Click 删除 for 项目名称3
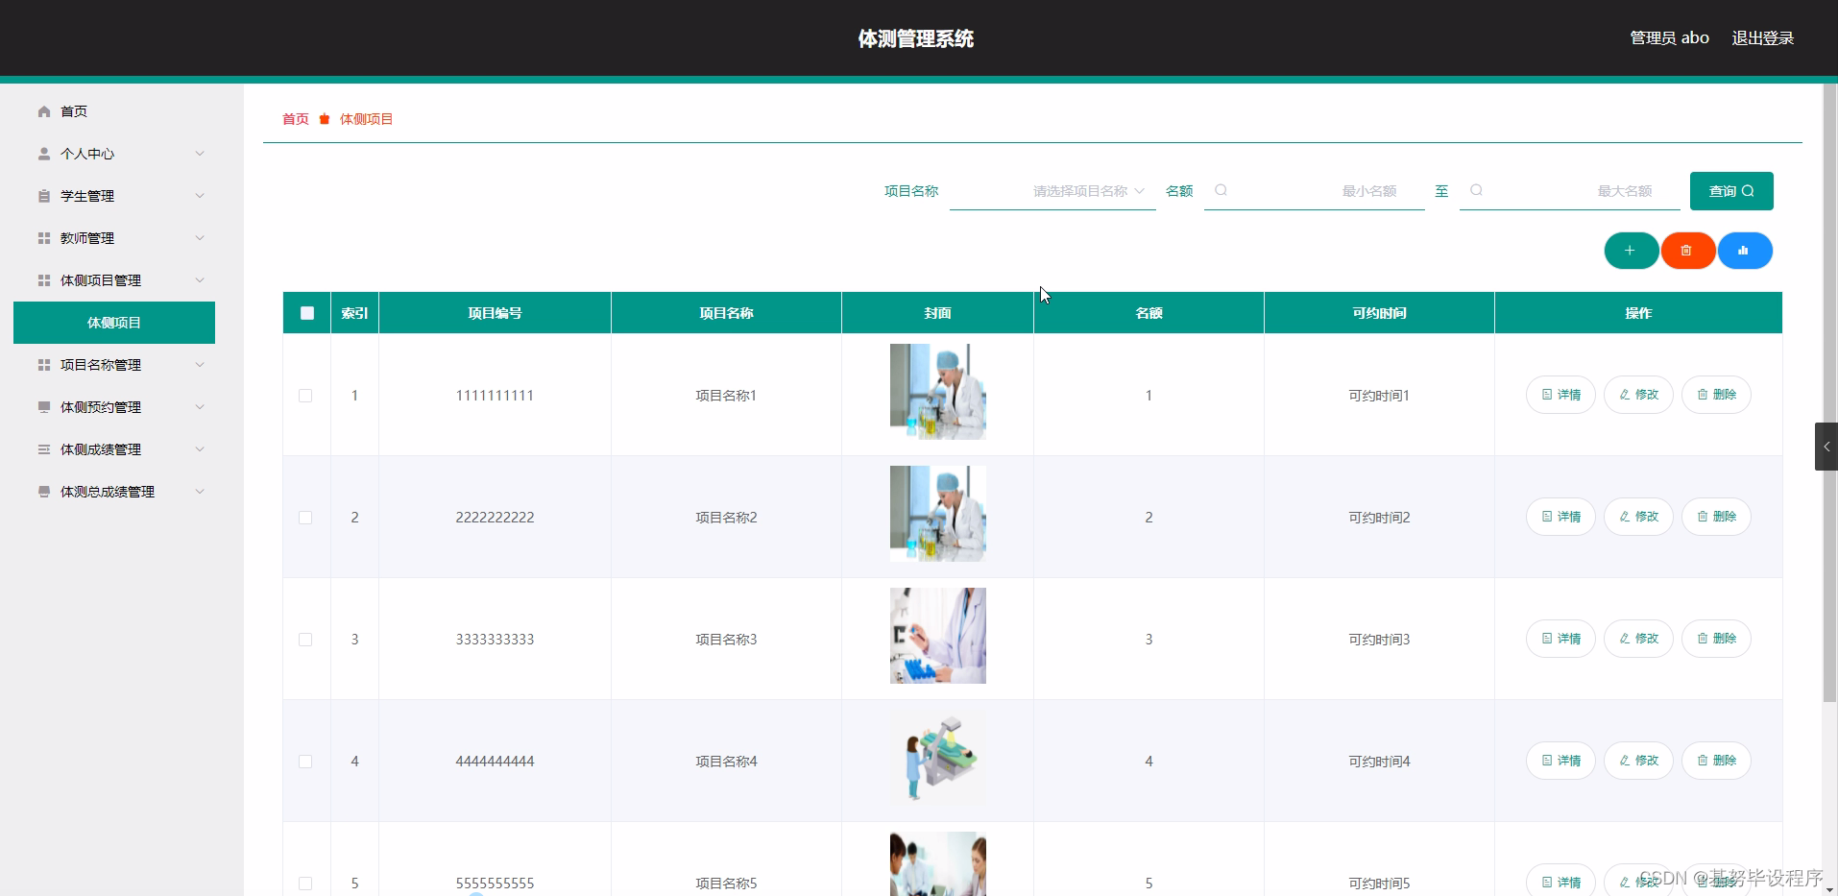Viewport: 1838px width, 896px height. (x=1716, y=639)
